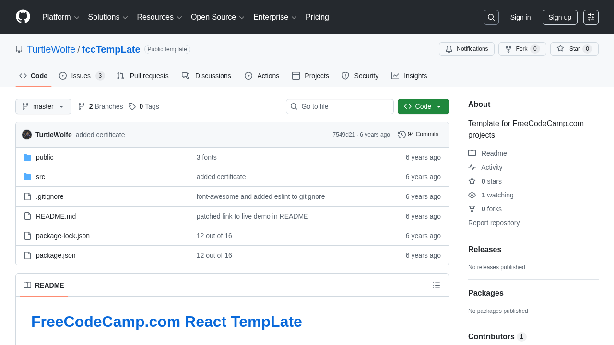Toggle the Fork button
Screen dimensions: 614x345
pyautogui.click(x=518, y=49)
